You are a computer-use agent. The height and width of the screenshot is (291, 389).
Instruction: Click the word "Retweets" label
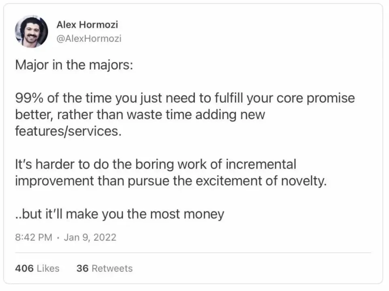click(112, 268)
